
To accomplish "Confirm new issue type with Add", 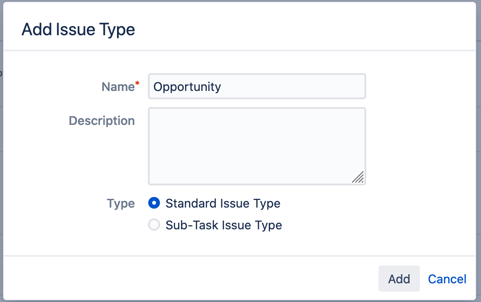I will pyautogui.click(x=399, y=279).
